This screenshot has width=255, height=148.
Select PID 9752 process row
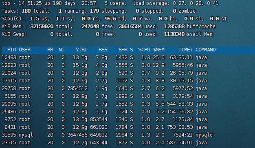pos(11,119)
